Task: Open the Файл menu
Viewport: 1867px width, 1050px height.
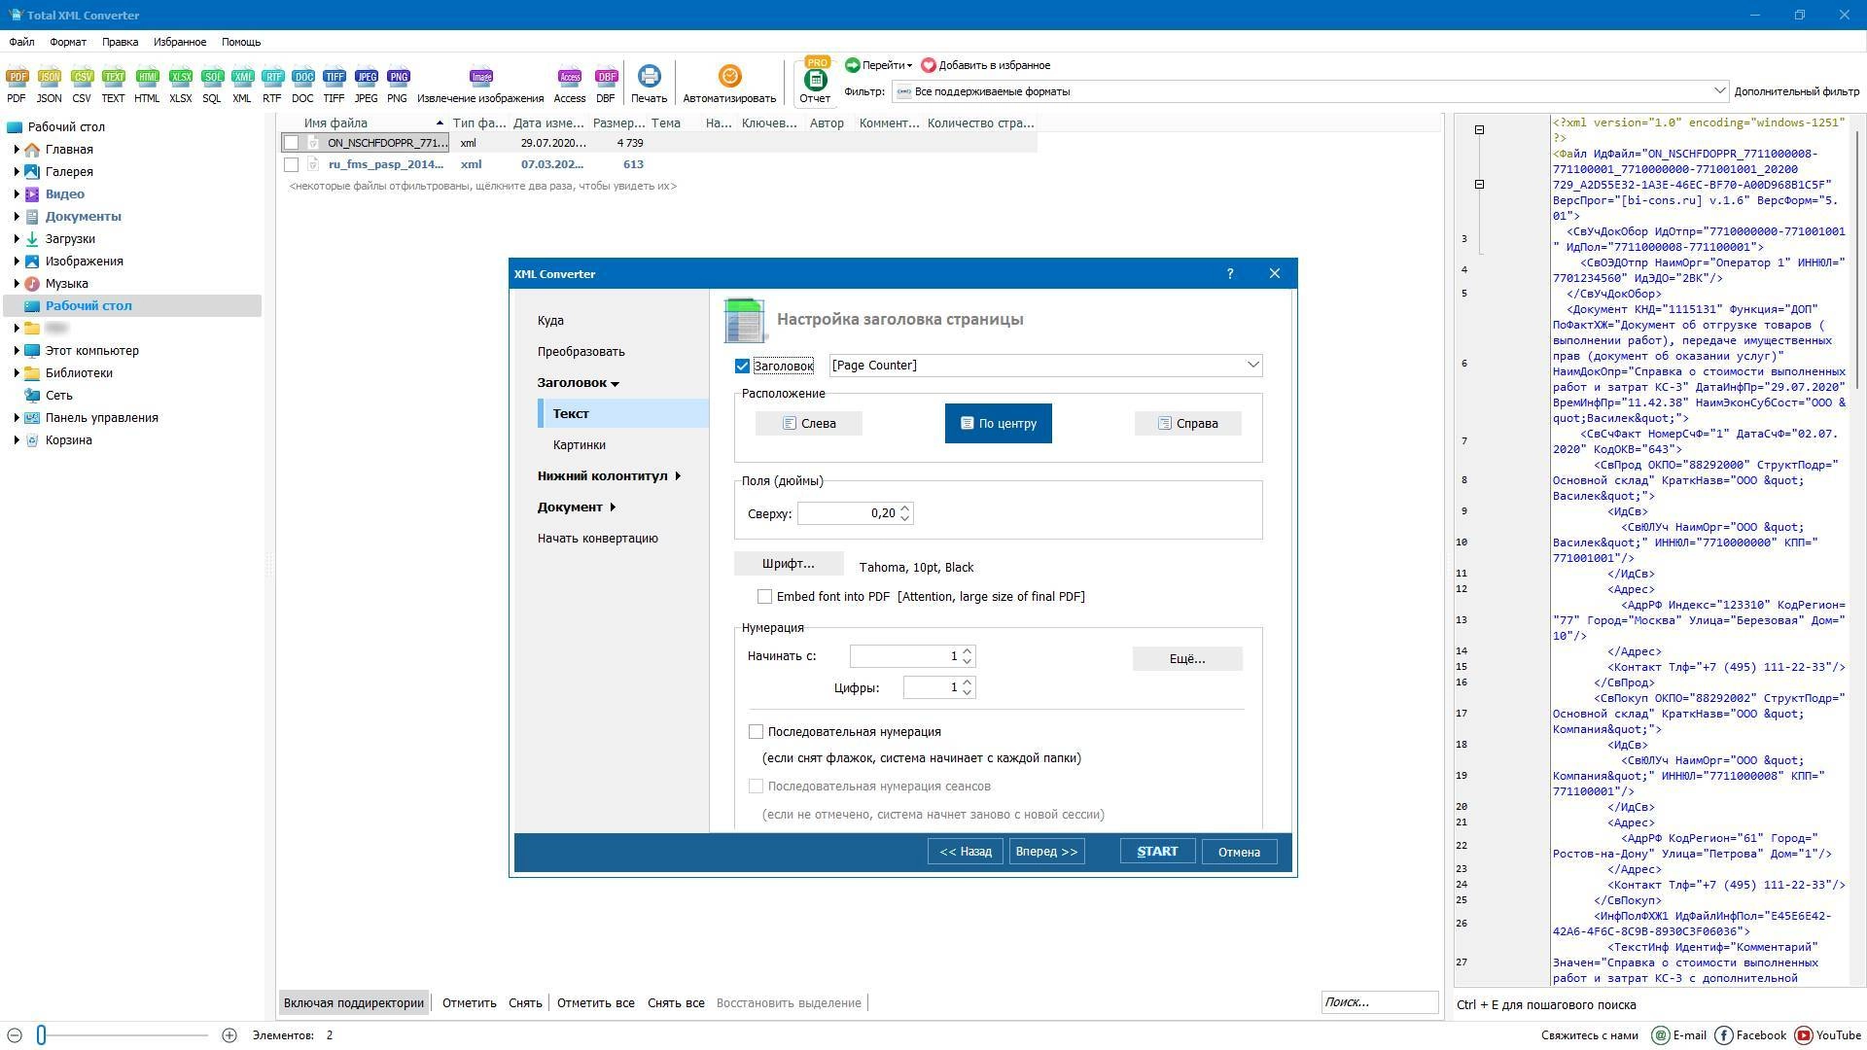Action: [21, 42]
